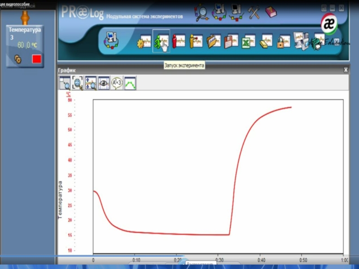The width and height of the screenshot is (359, 269).
Task: Click the red color square of Температура sensor
Action: coord(37,59)
